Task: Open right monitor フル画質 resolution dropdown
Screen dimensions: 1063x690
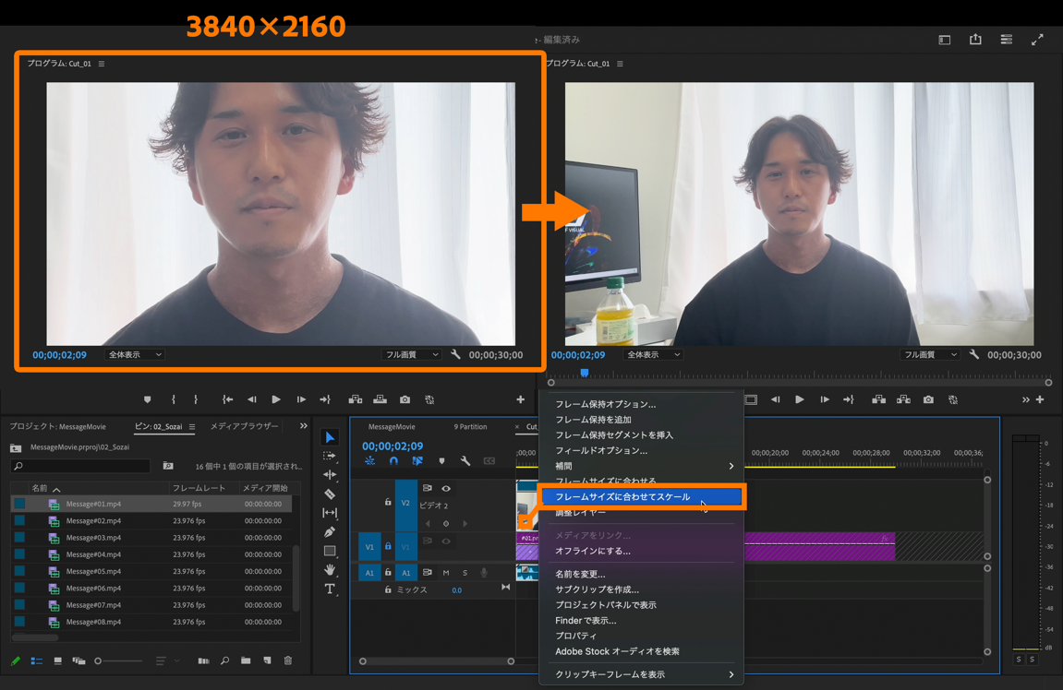Action: [x=929, y=355]
